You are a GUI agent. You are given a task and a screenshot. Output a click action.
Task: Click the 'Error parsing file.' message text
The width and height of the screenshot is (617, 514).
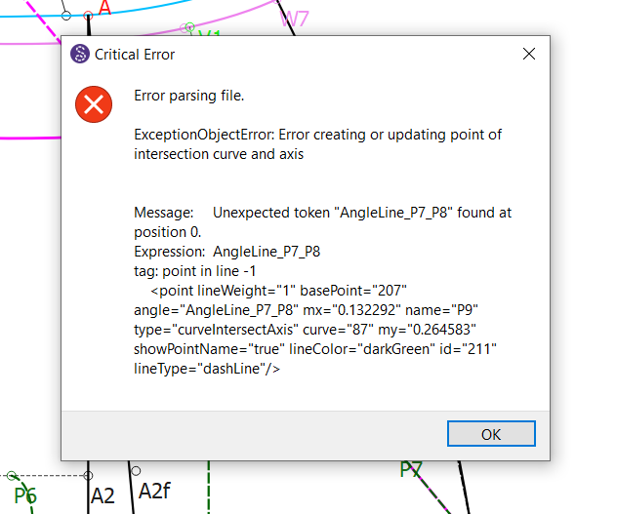click(188, 96)
